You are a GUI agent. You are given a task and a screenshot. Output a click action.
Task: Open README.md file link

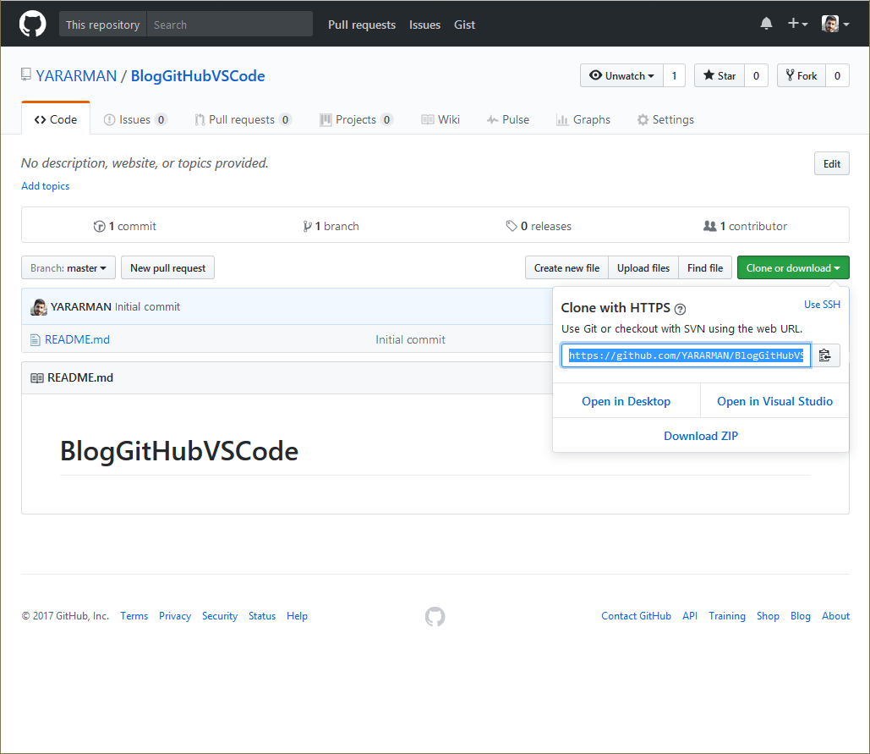[77, 340]
